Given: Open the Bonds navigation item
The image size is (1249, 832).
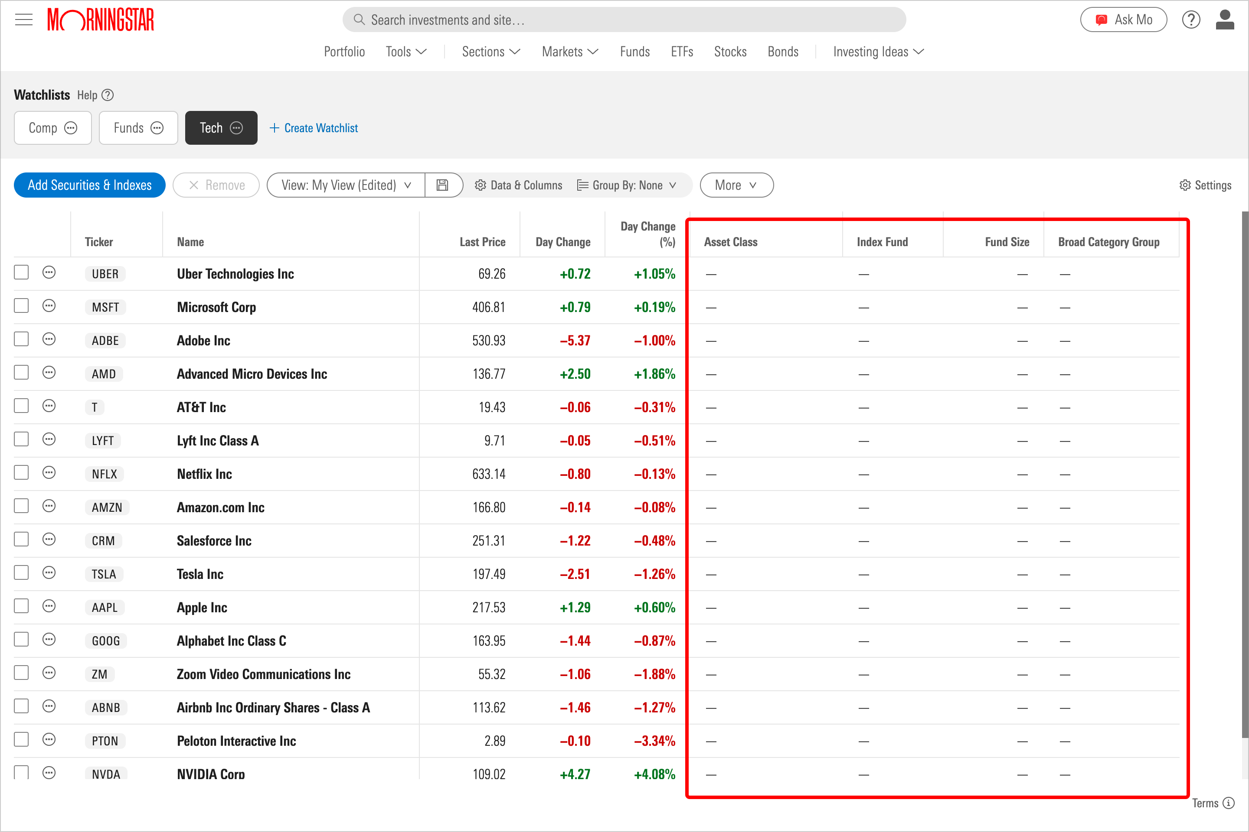Looking at the screenshot, I should pos(783,52).
